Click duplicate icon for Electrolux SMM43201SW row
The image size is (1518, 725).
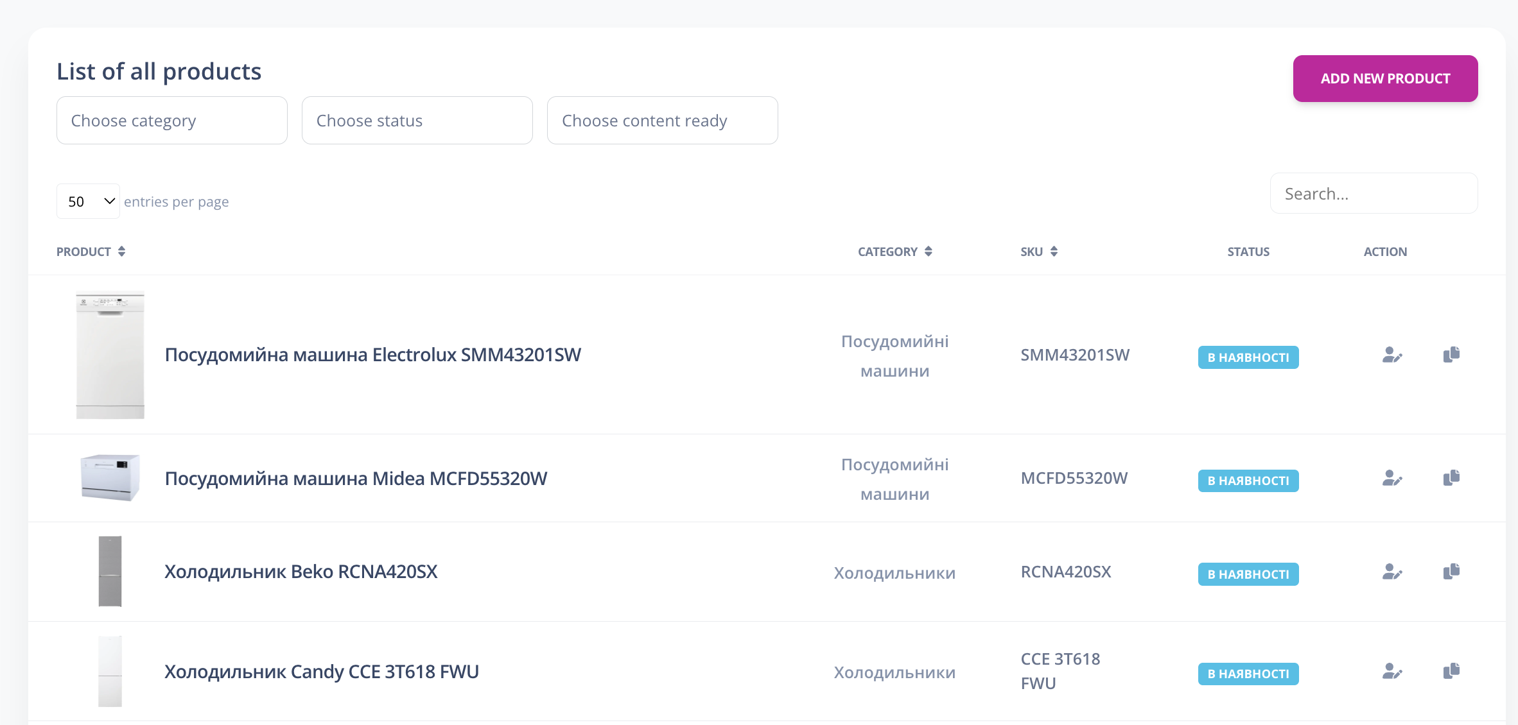coord(1451,355)
